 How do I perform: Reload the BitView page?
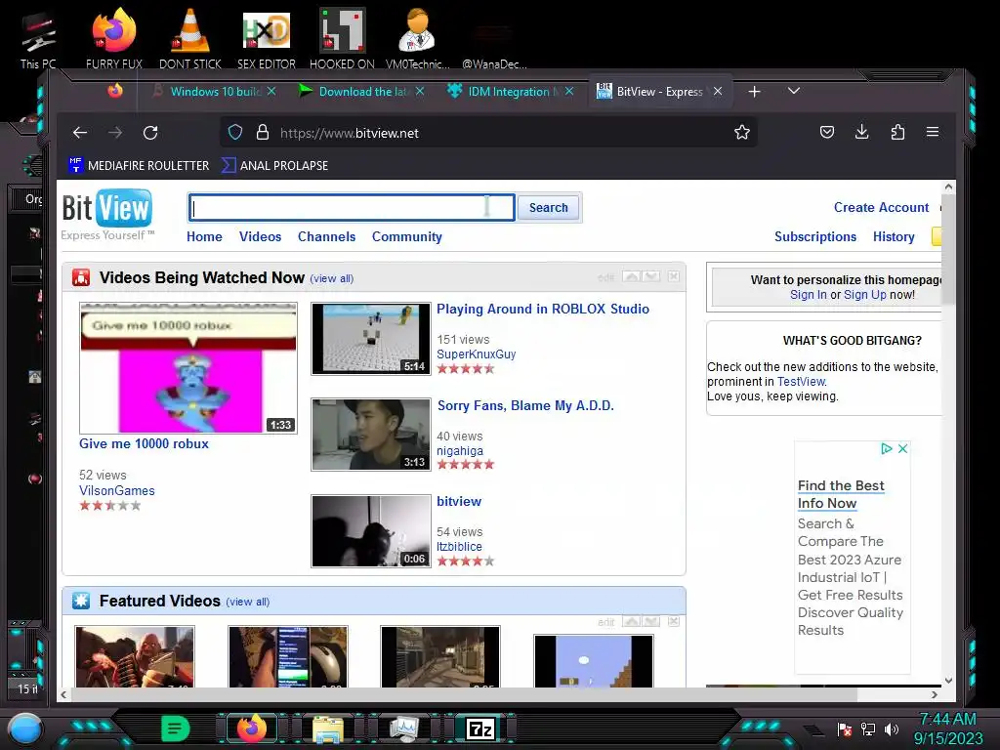(150, 133)
